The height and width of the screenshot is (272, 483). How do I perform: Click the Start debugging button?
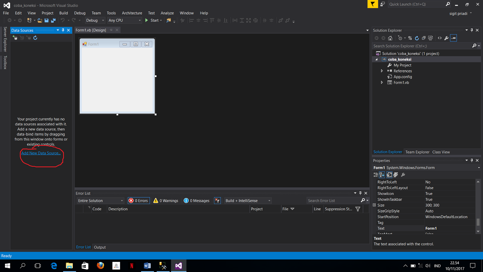153,20
